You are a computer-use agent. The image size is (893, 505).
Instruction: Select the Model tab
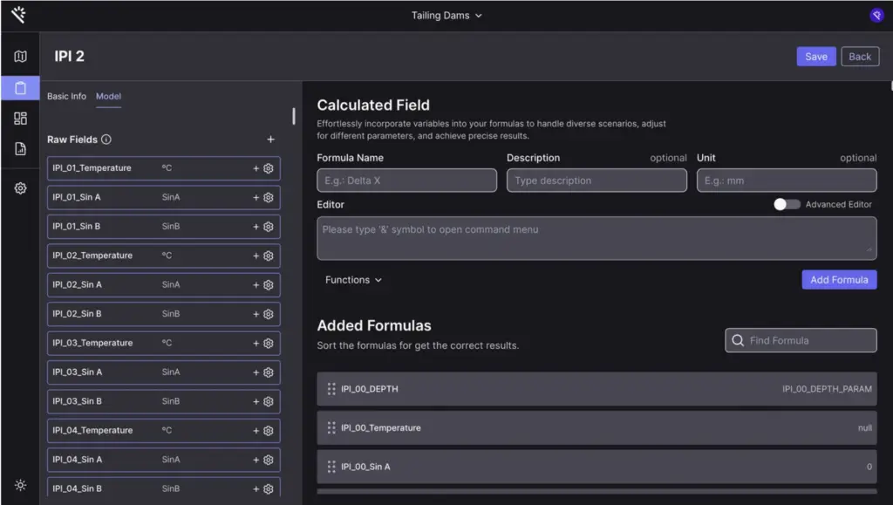pyautogui.click(x=108, y=96)
